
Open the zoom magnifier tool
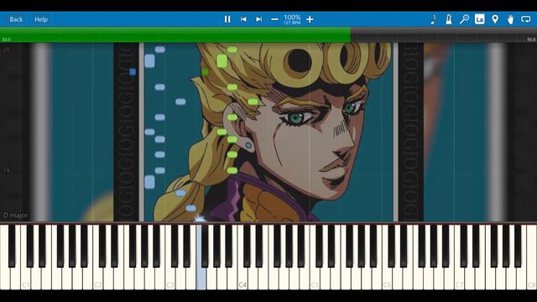[464, 19]
